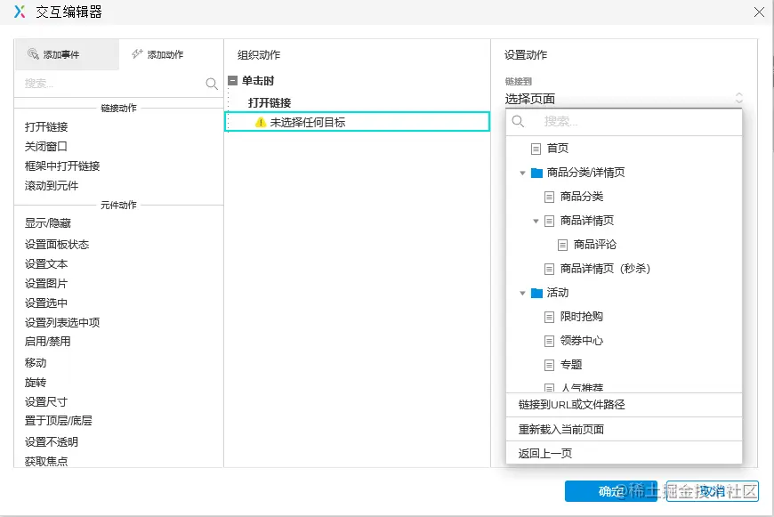Select 重新载入当前页面 option
The height and width of the screenshot is (517, 774).
click(x=624, y=430)
